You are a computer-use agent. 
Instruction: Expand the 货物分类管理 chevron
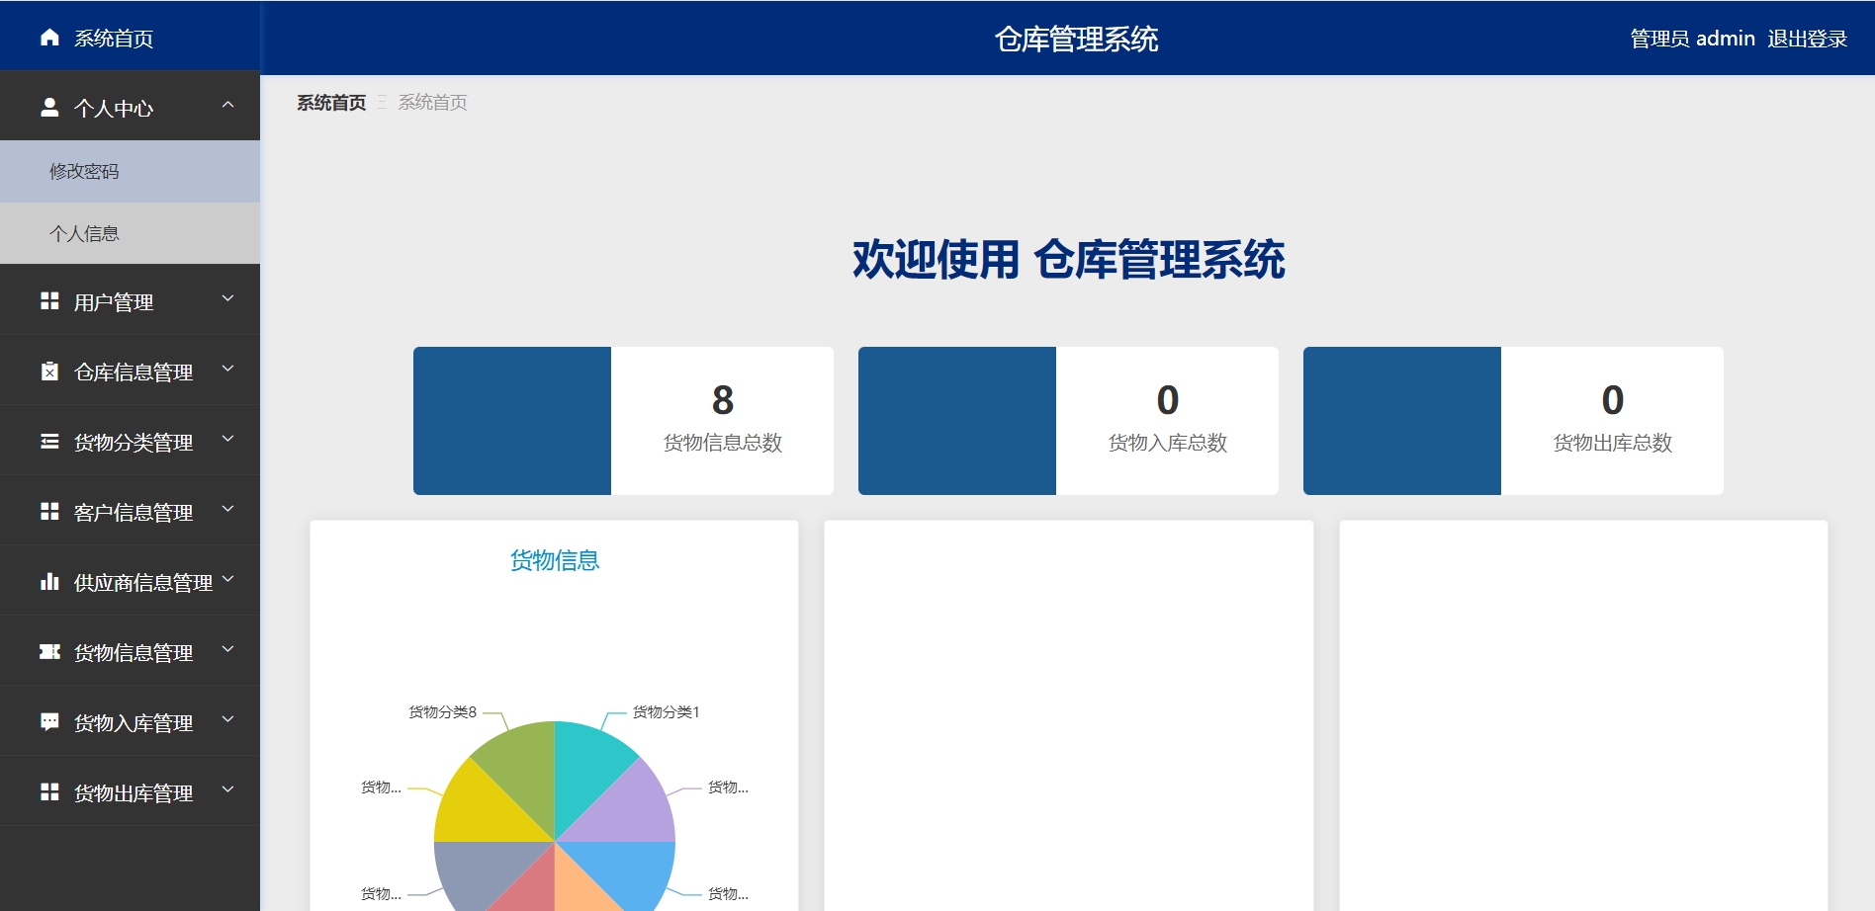[228, 439]
